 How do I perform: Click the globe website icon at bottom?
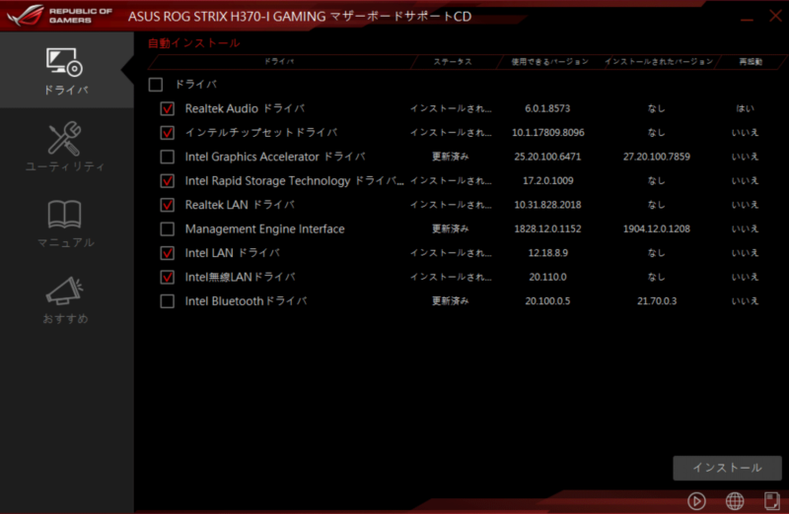tap(735, 501)
